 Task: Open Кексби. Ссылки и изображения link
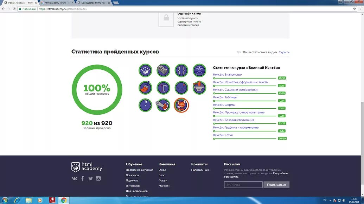coord(235,89)
